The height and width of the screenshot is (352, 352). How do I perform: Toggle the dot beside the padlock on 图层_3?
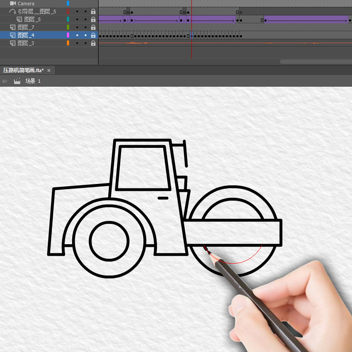point(85,43)
